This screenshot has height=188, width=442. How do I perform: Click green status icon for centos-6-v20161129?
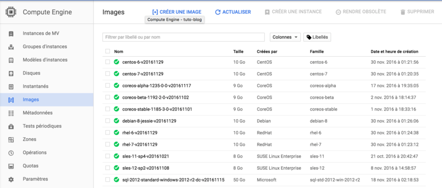[116, 62]
